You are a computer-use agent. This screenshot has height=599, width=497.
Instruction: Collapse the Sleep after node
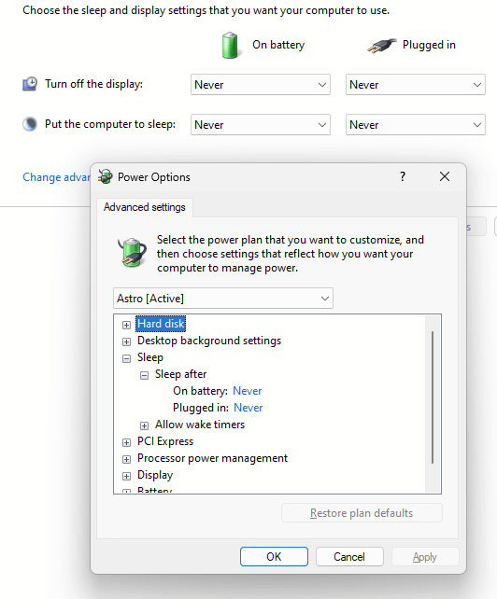coord(144,375)
